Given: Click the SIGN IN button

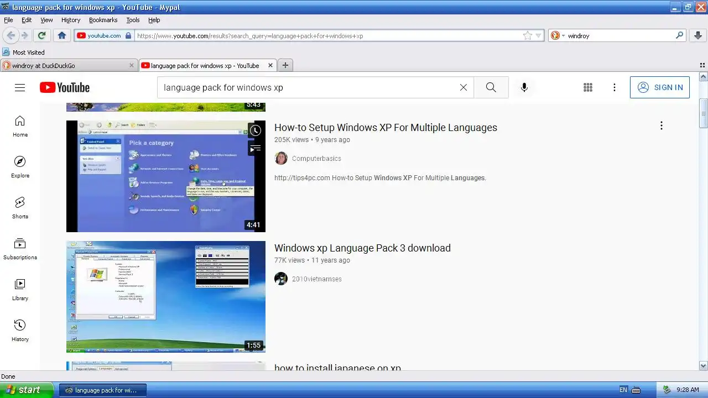Looking at the screenshot, I should point(660,87).
